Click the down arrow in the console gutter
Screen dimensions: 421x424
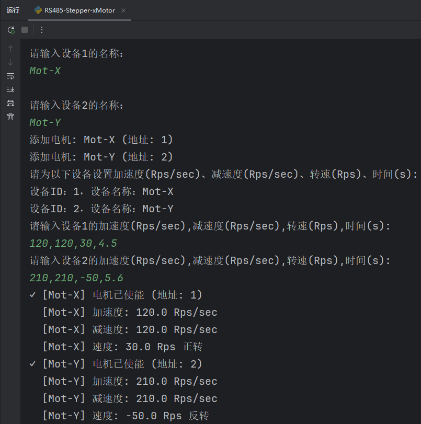click(x=10, y=62)
